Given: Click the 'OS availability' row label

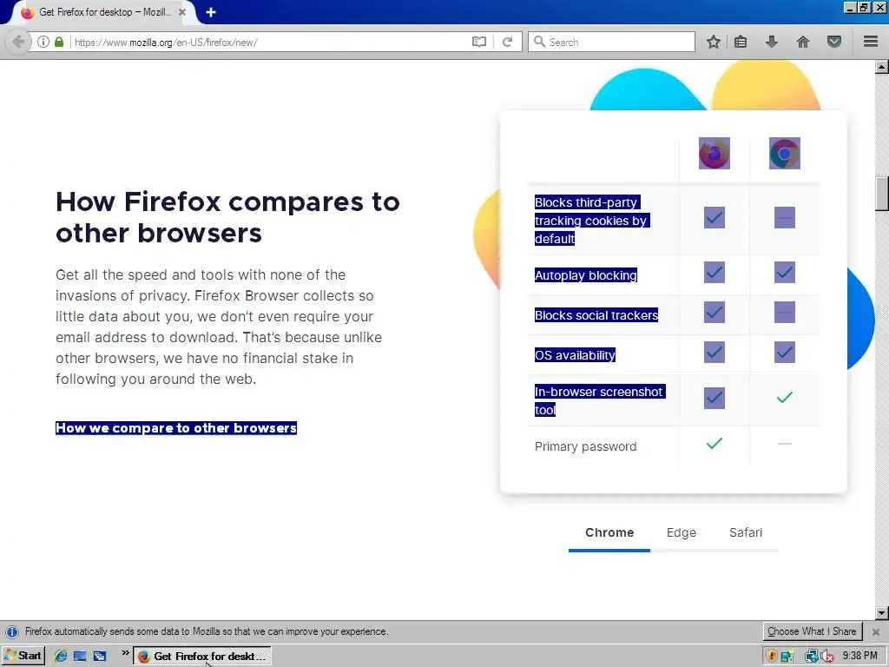Looking at the screenshot, I should pos(575,355).
